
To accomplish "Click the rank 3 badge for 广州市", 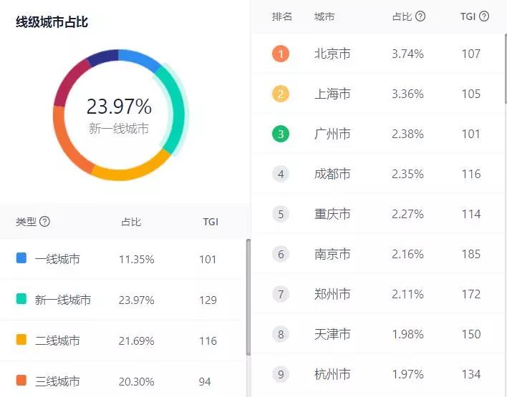I will pyautogui.click(x=281, y=134).
